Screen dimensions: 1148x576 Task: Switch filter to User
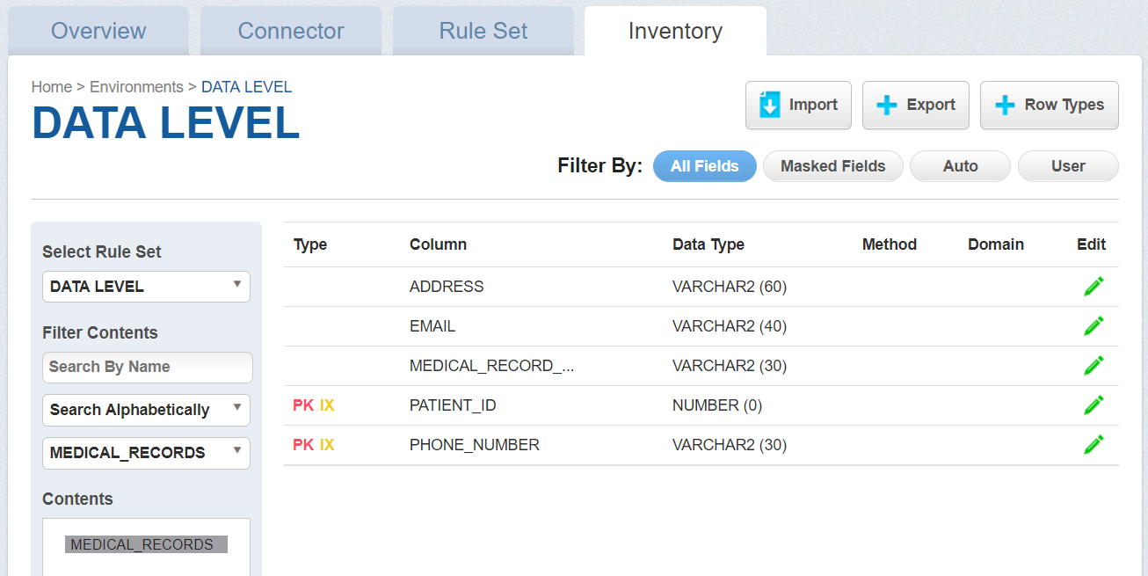[1067, 166]
